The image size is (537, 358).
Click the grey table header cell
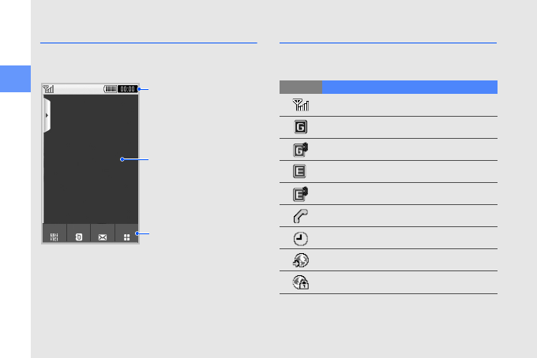click(300, 87)
